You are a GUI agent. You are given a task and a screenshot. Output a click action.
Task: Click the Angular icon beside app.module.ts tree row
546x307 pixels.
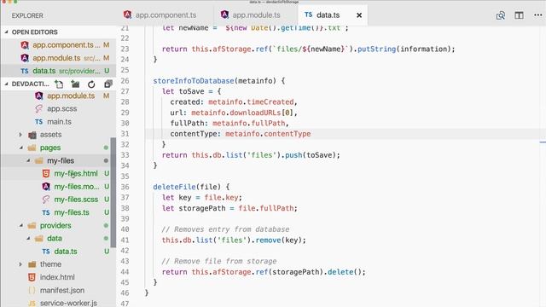point(39,96)
